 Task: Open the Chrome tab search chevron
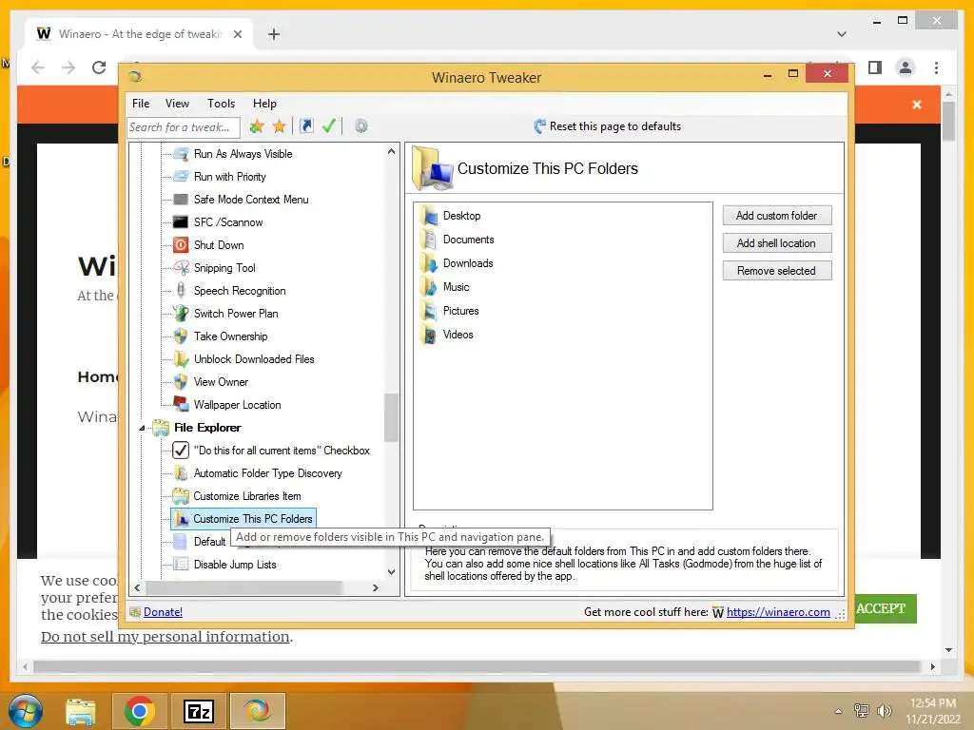pyautogui.click(x=841, y=34)
